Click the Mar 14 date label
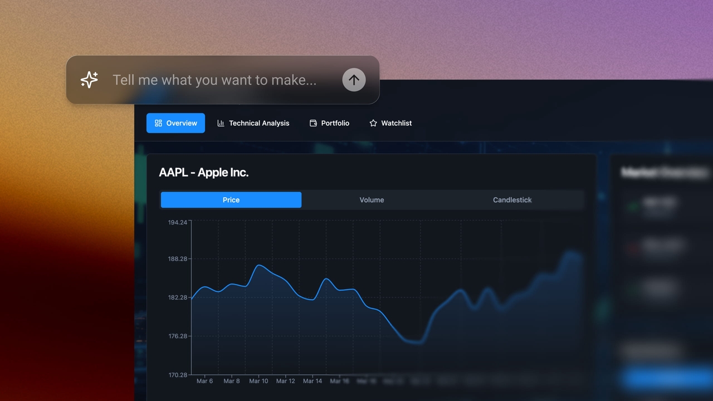 pos(312,381)
